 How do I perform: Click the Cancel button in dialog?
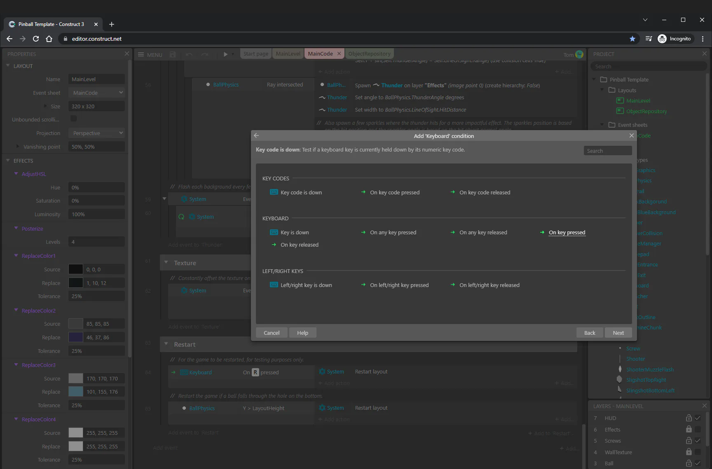pos(272,333)
